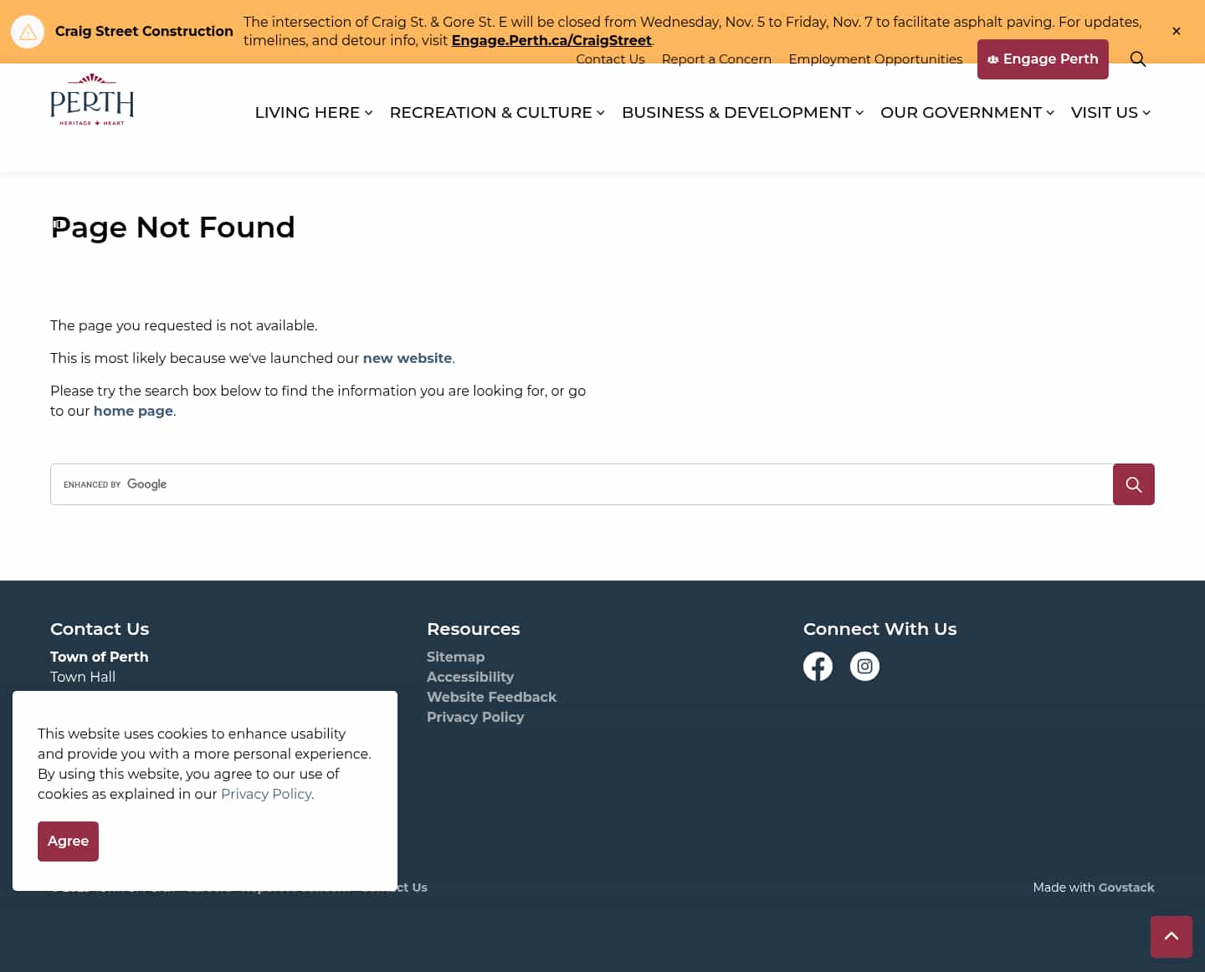Select Recreation & Culture in the navigation
Viewport: 1205px width, 972px height.
point(496,112)
